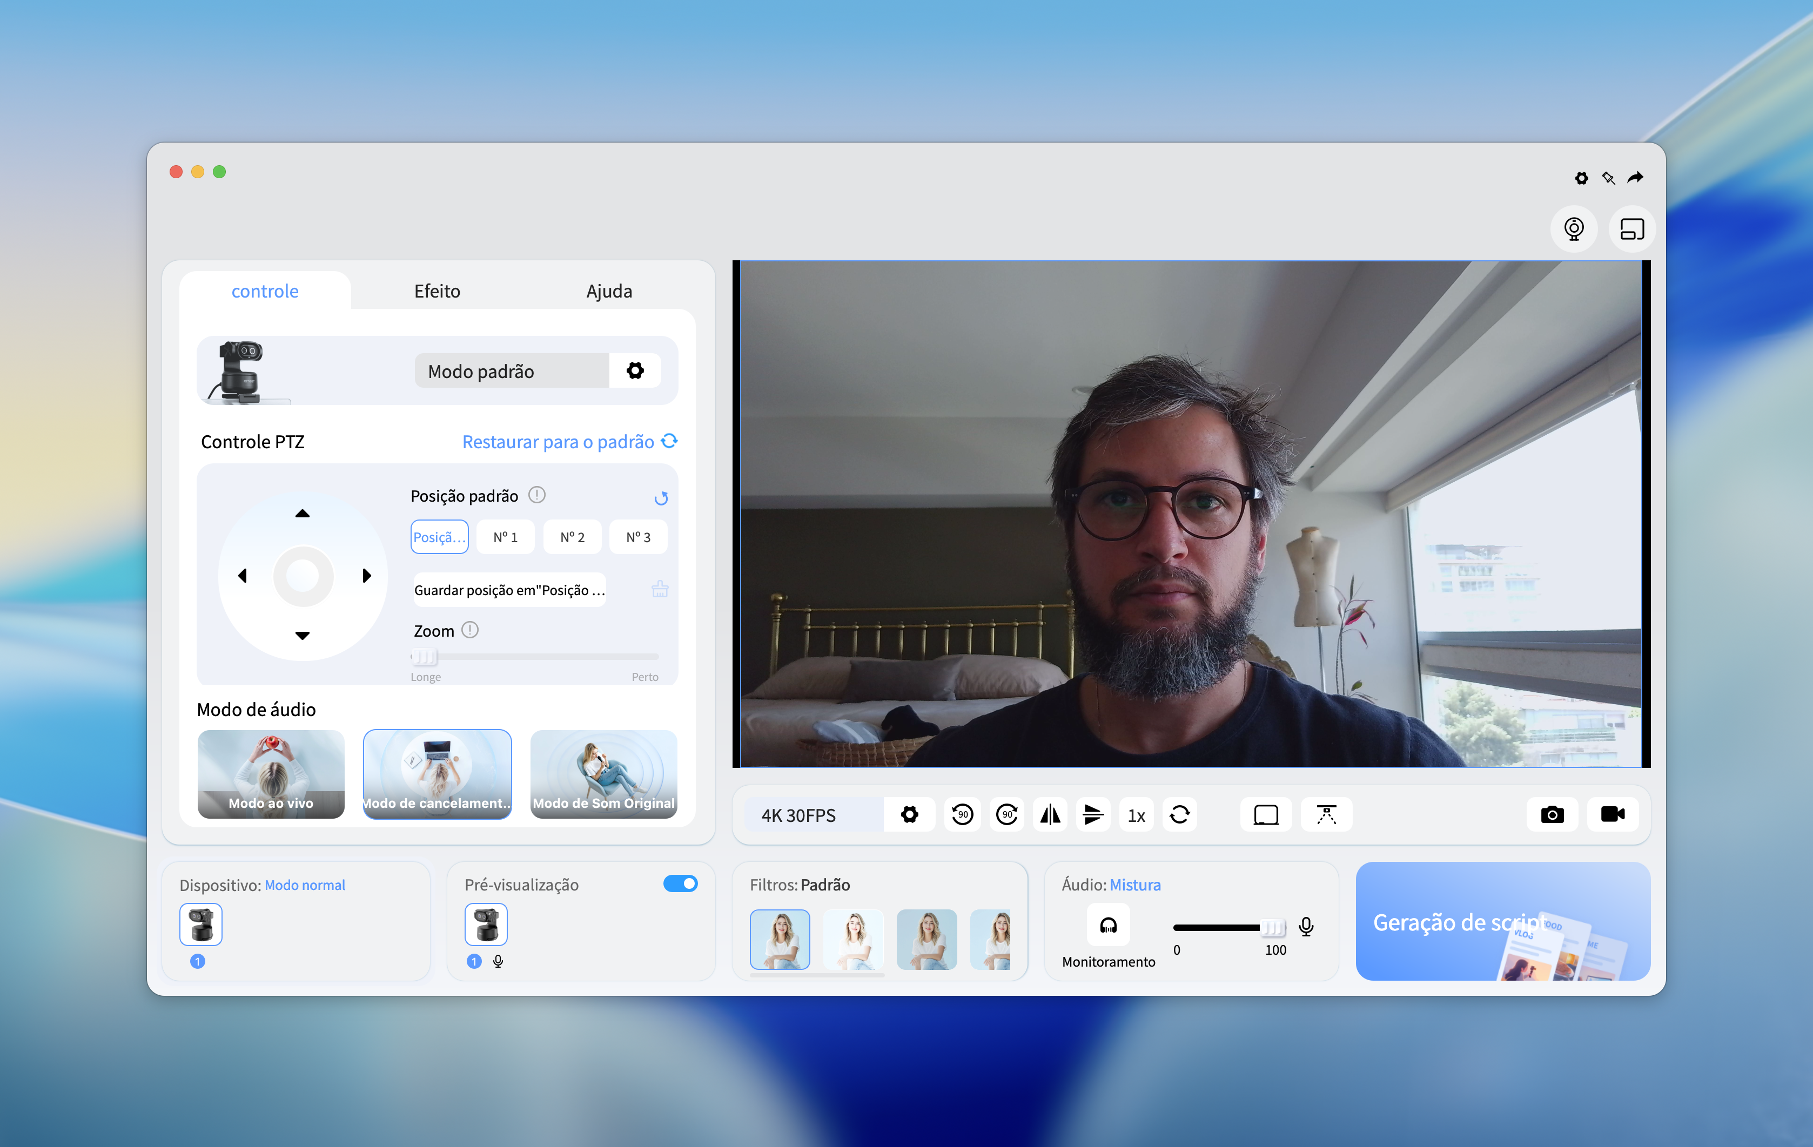The height and width of the screenshot is (1147, 1813).
Task: Click the Zoom slider handle
Action: [425, 657]
